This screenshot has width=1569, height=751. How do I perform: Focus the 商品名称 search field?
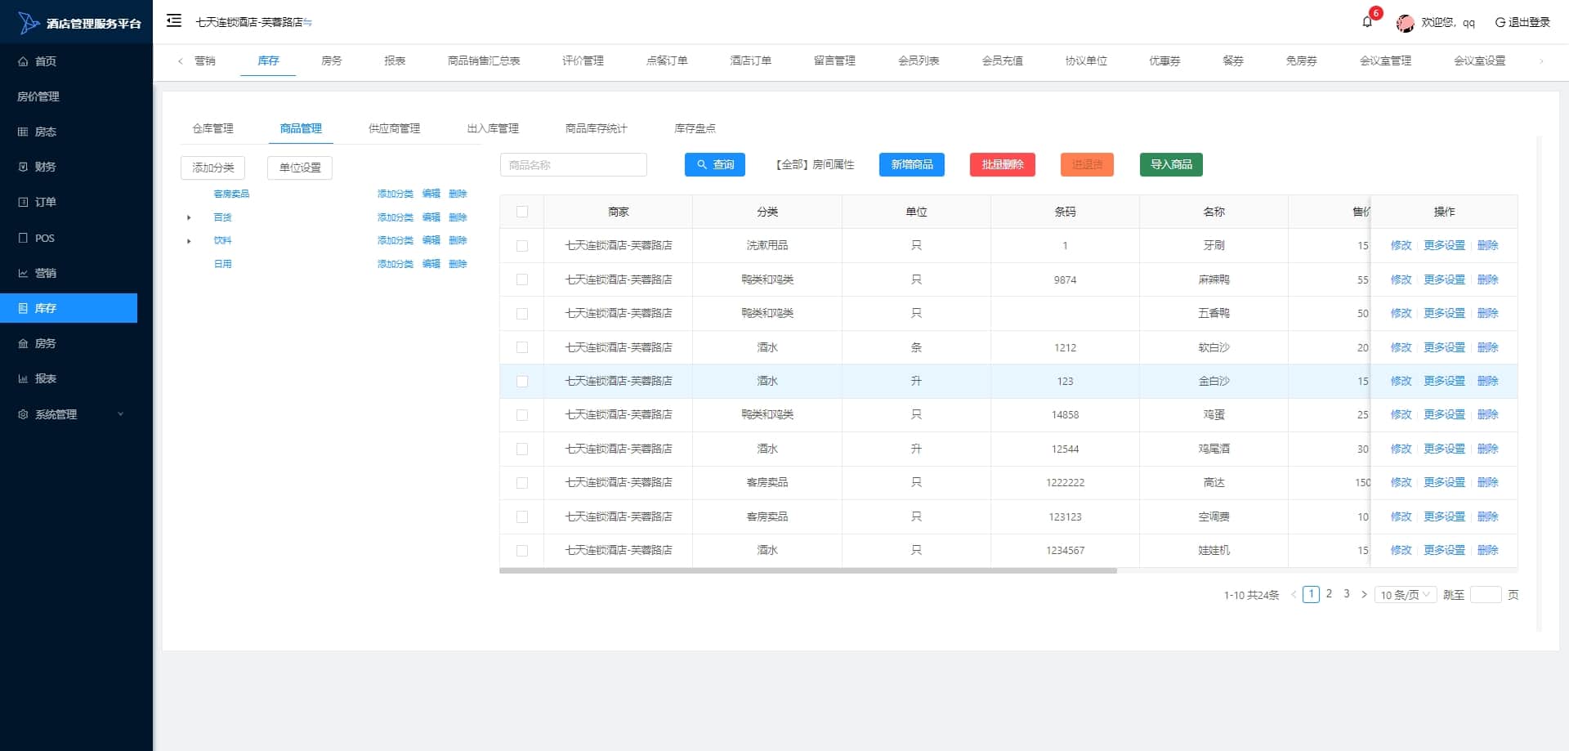pos(574,165)
